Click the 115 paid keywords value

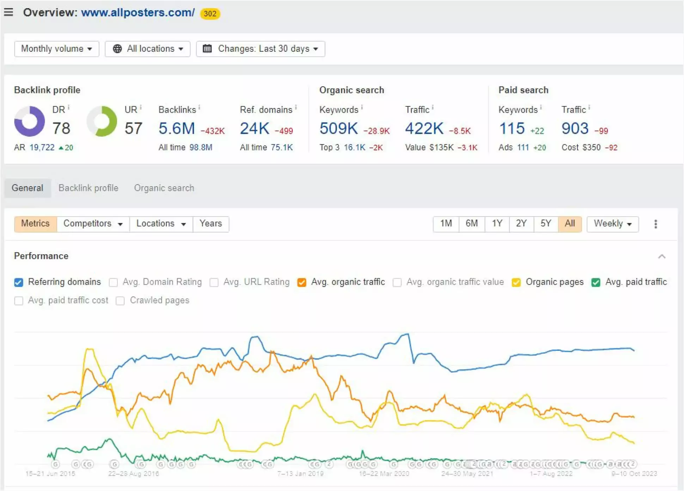coord(512,128)
